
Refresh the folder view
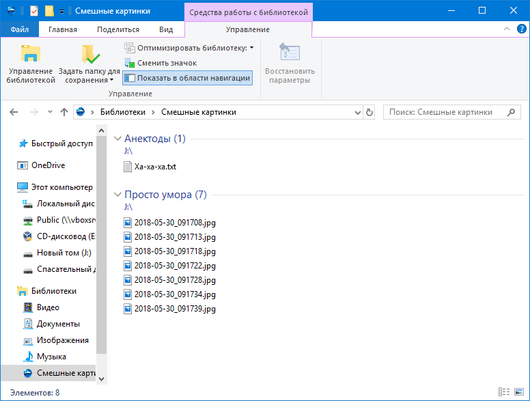(369, 112)
